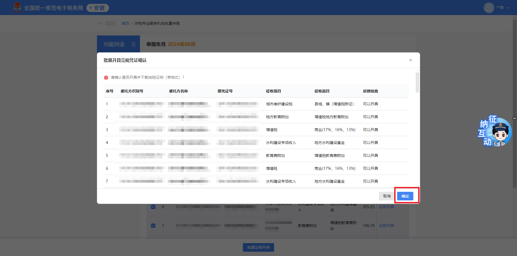Viewport: 517px width, 256px height.
Task: Expand the user account dropdown arrow
Action: pos(508,8)
